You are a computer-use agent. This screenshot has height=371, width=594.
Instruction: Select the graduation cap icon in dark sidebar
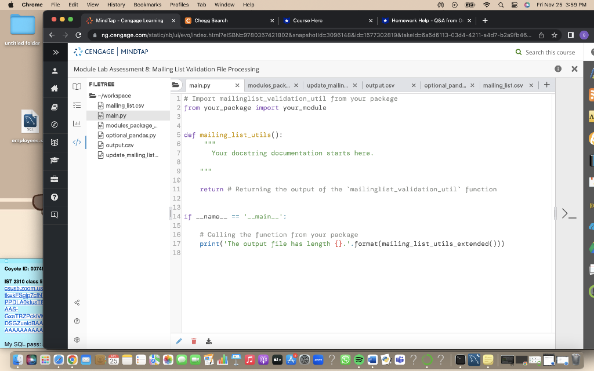click(54, 159)
